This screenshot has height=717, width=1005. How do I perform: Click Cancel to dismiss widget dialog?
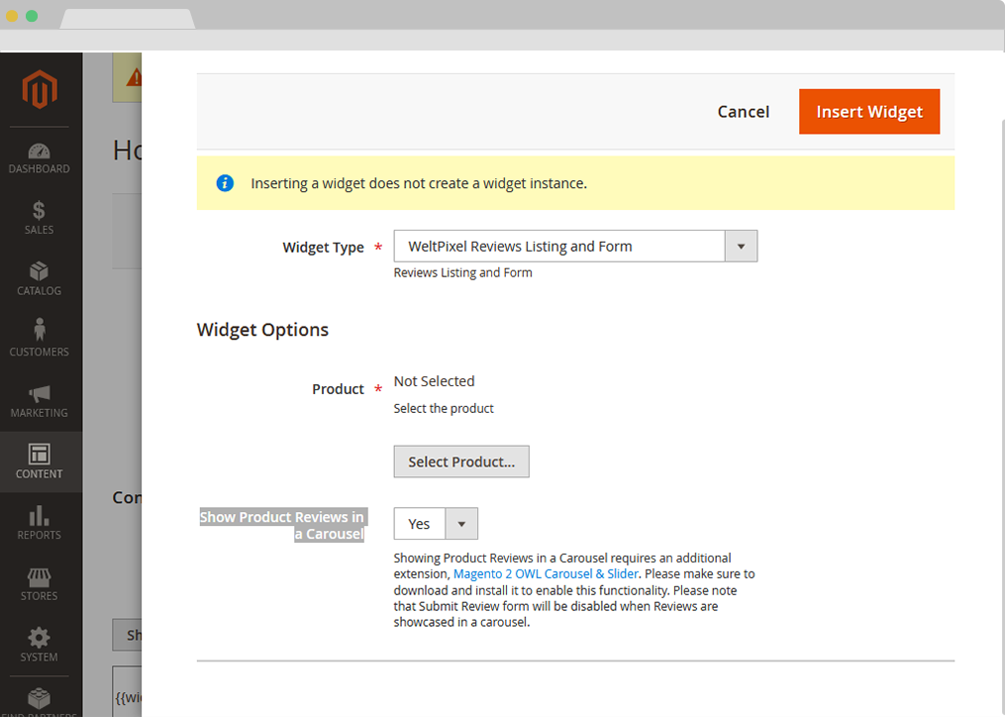[743, 112]
